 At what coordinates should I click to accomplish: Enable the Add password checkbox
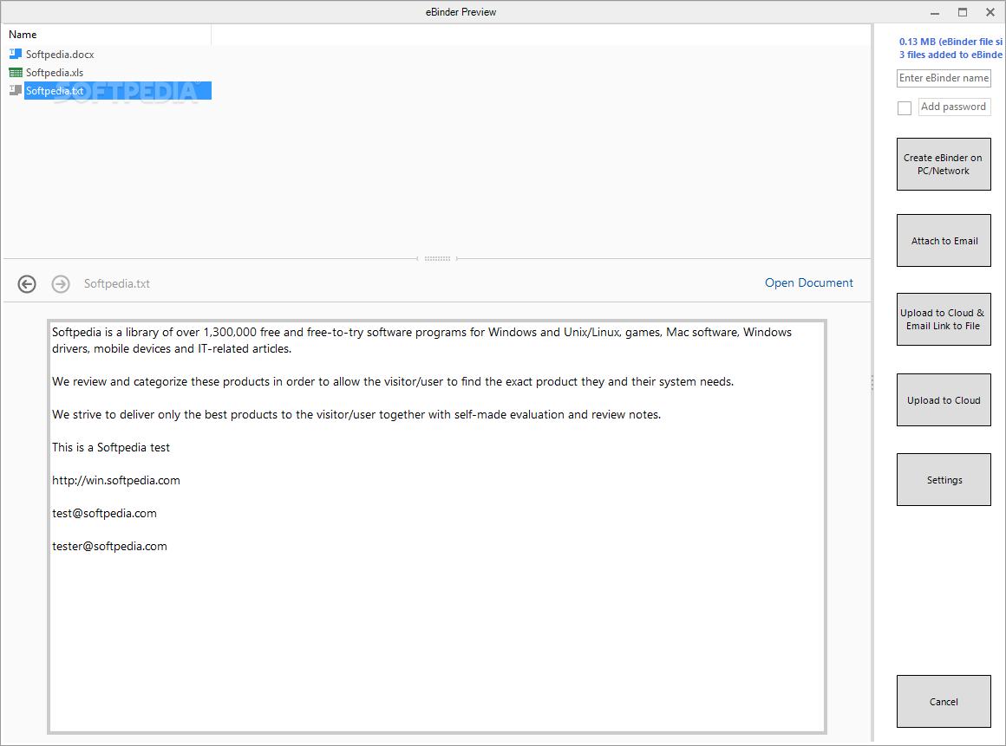pos(905,108)
